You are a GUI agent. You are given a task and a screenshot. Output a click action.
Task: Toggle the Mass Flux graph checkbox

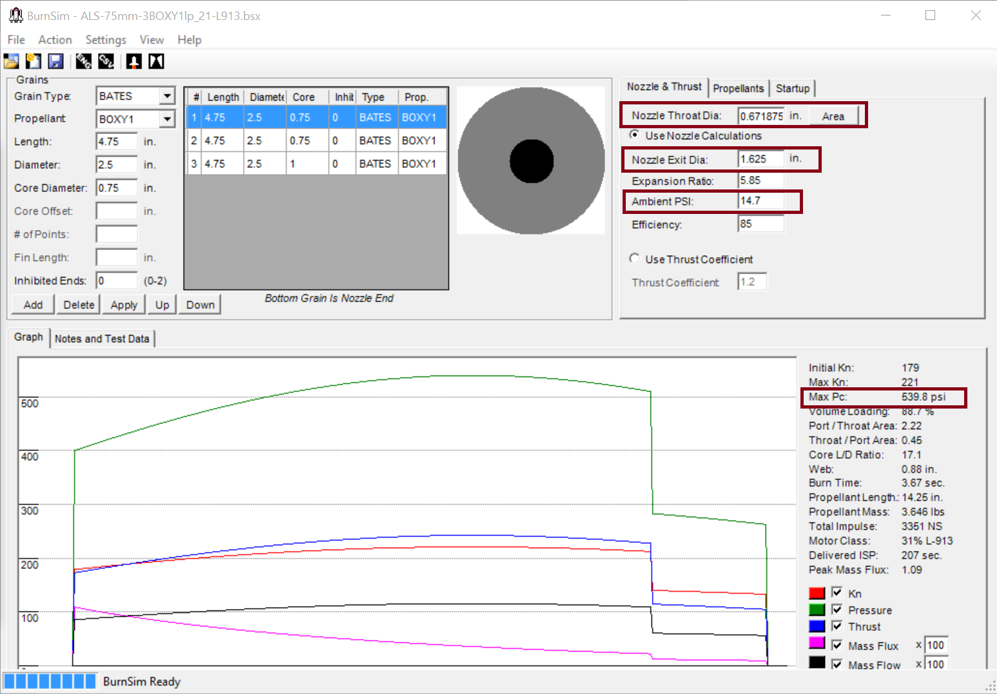837,645
